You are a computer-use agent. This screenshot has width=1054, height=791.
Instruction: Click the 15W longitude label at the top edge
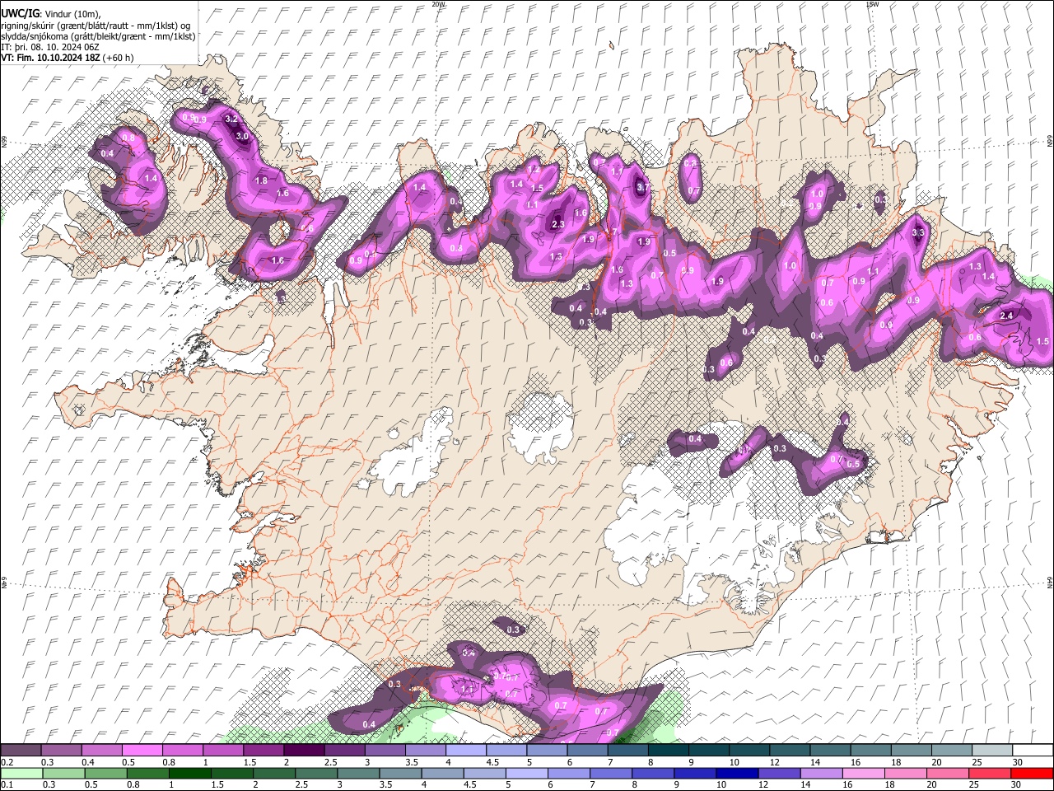click(872, 4)
